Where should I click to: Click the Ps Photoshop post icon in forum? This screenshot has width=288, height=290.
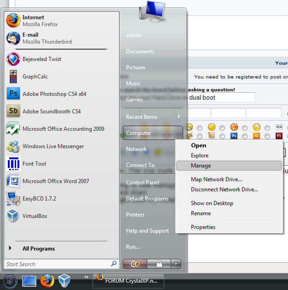pos(234,136)
